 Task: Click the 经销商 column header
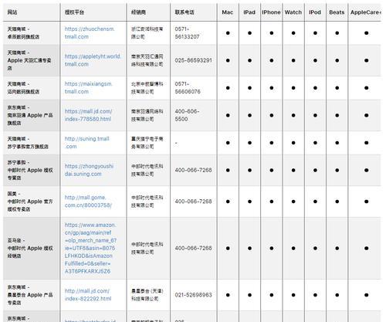138,12
